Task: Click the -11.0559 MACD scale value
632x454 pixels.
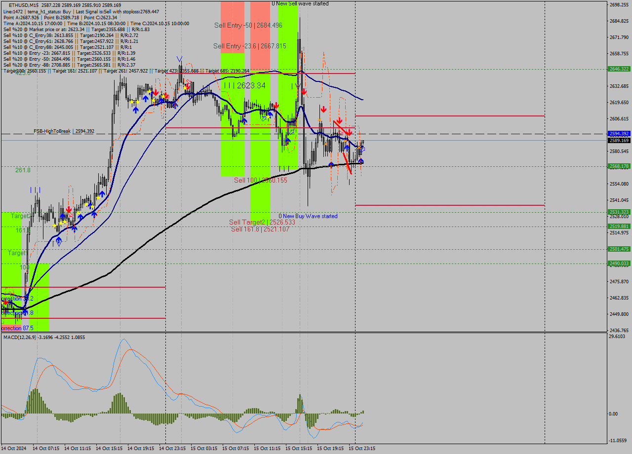Action: [618, 441]
